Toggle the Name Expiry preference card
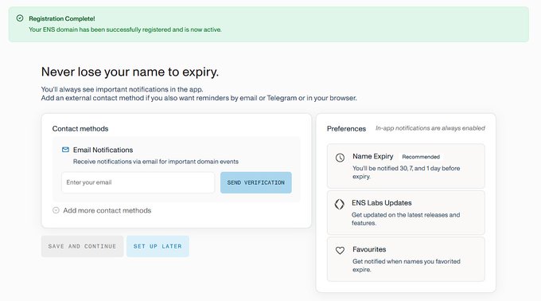Screen dimensions: 541x301 click(406, 166)
